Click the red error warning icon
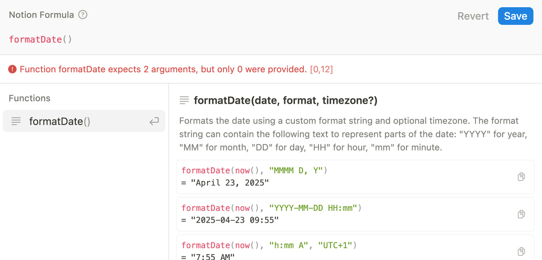 [13, 70]
